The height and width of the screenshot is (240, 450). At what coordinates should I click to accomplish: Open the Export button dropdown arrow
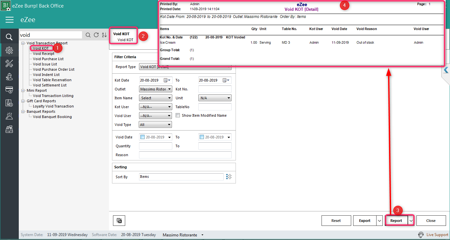point(379,221)
